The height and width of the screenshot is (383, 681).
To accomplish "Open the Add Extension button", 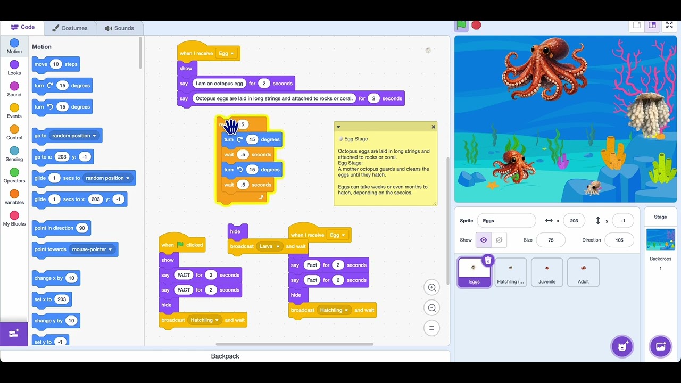I will [14, 333].
